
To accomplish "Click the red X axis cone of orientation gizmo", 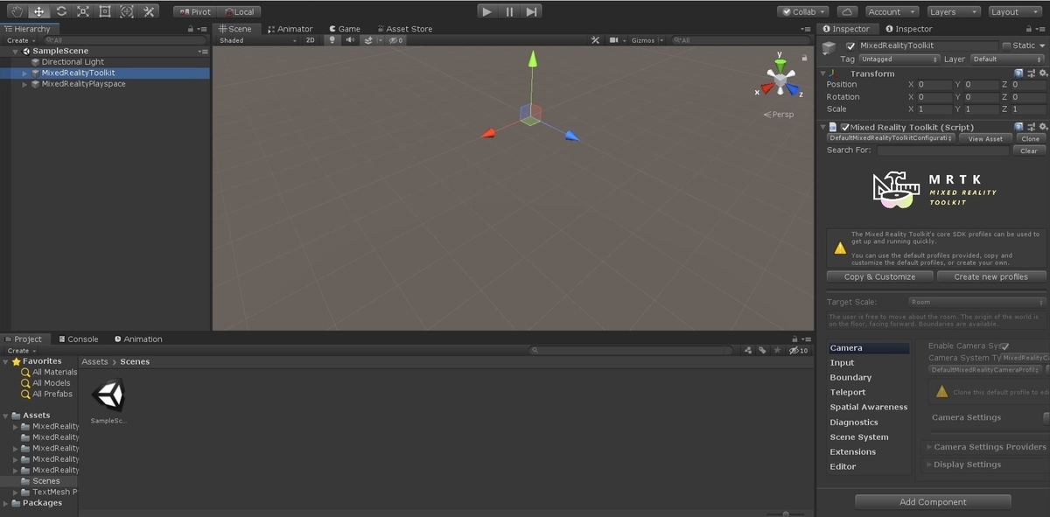I will tap(766, 88).
